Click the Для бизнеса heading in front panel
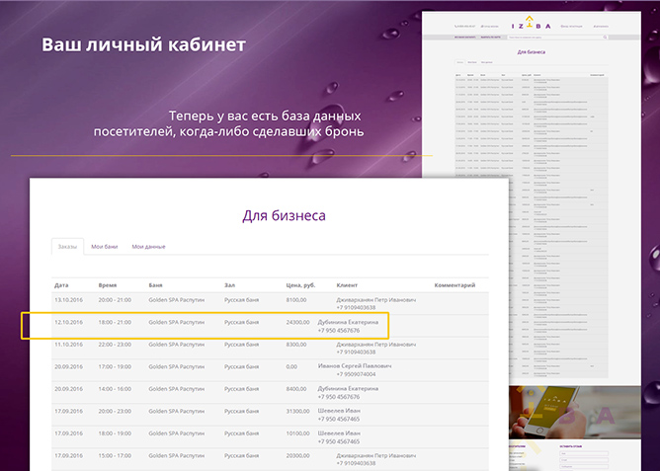660x471 pixels. click(285, 215)
